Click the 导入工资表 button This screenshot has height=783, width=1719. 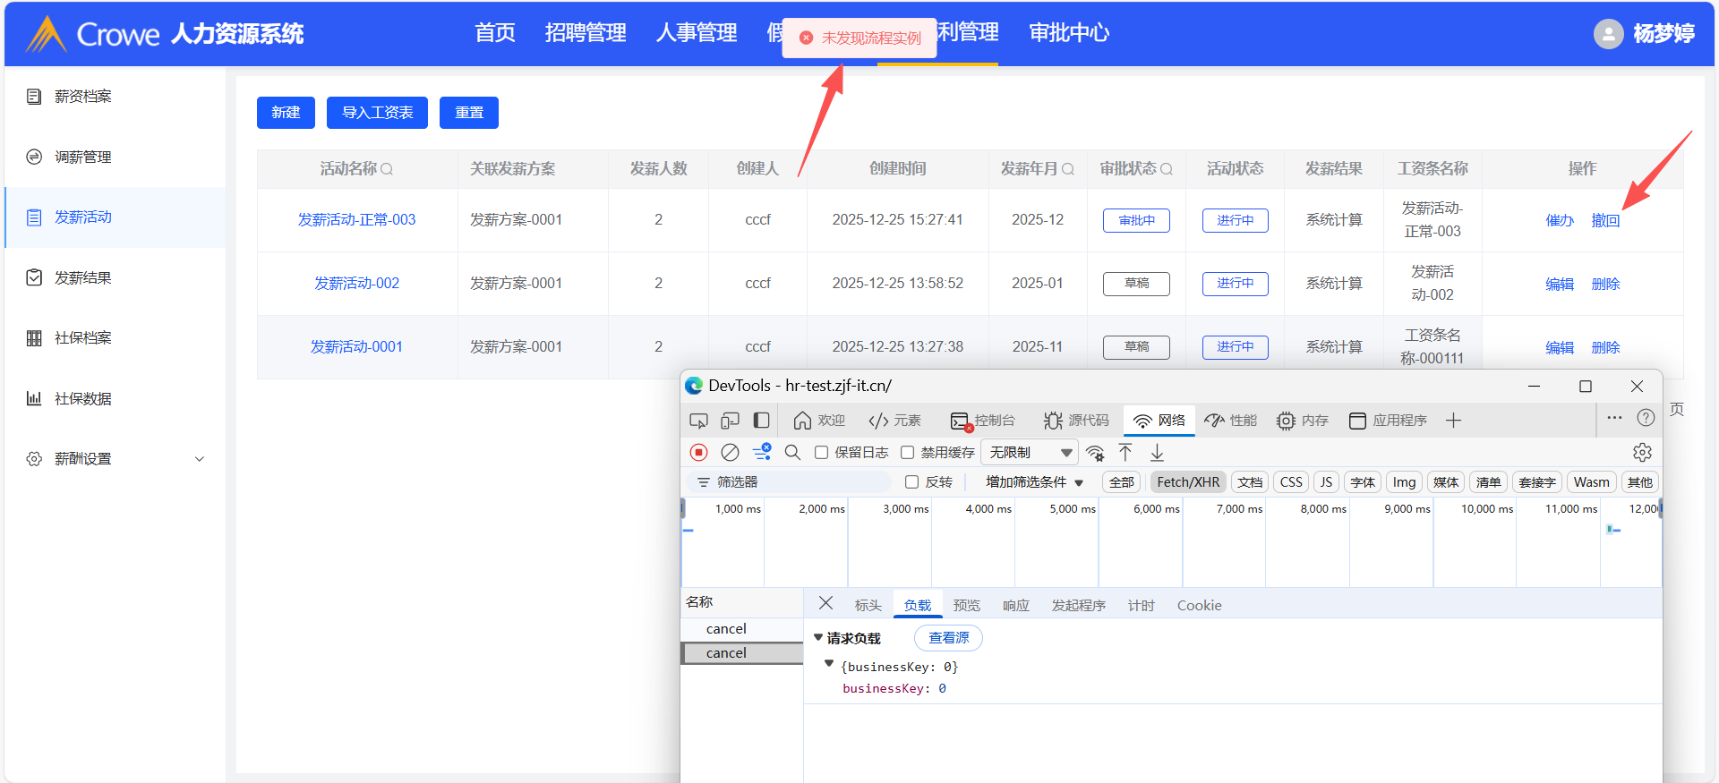[377, 113]
